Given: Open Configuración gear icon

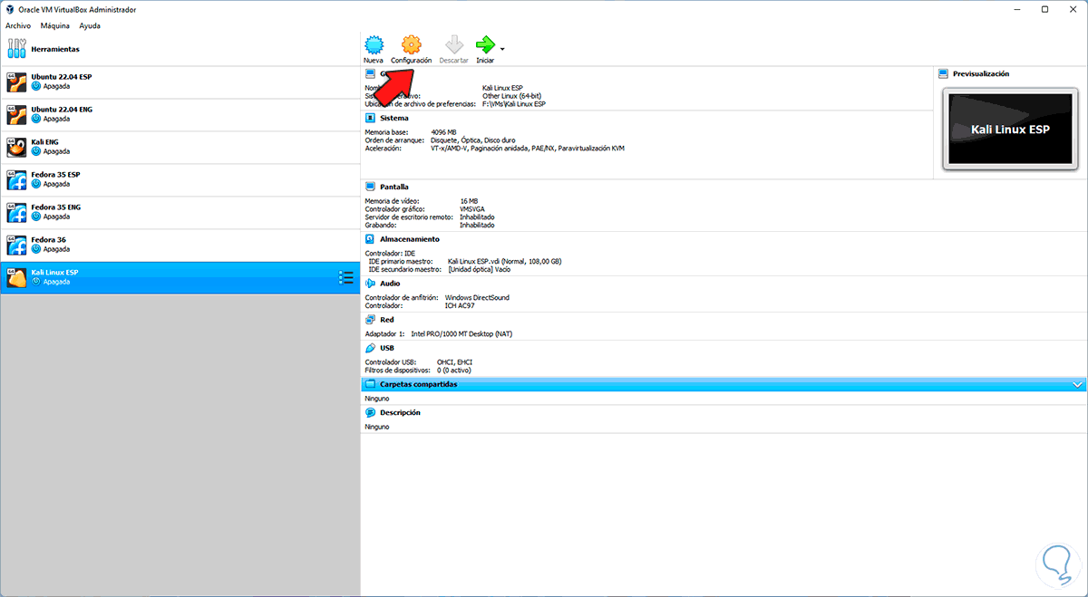Looking at the screenshot, I should 411,44.
